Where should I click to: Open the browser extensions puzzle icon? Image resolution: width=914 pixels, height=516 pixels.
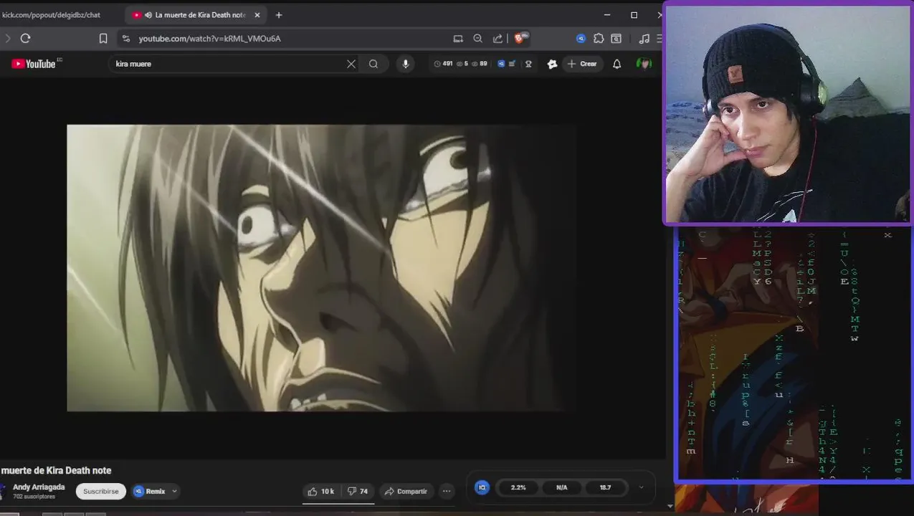pyautogui.click(x=599, y=39)
